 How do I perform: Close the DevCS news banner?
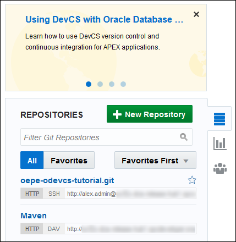(x=196, y=14)
